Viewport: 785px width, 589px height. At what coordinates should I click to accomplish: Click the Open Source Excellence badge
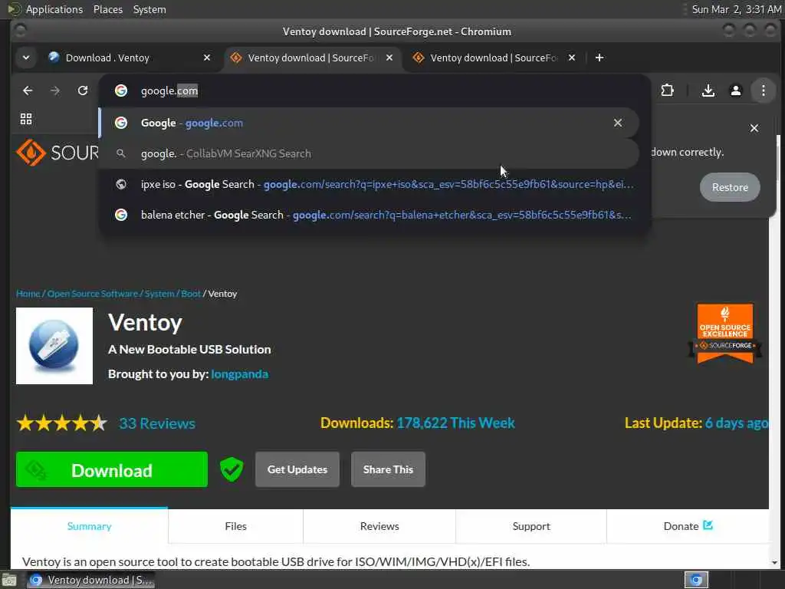pos(725,333)
